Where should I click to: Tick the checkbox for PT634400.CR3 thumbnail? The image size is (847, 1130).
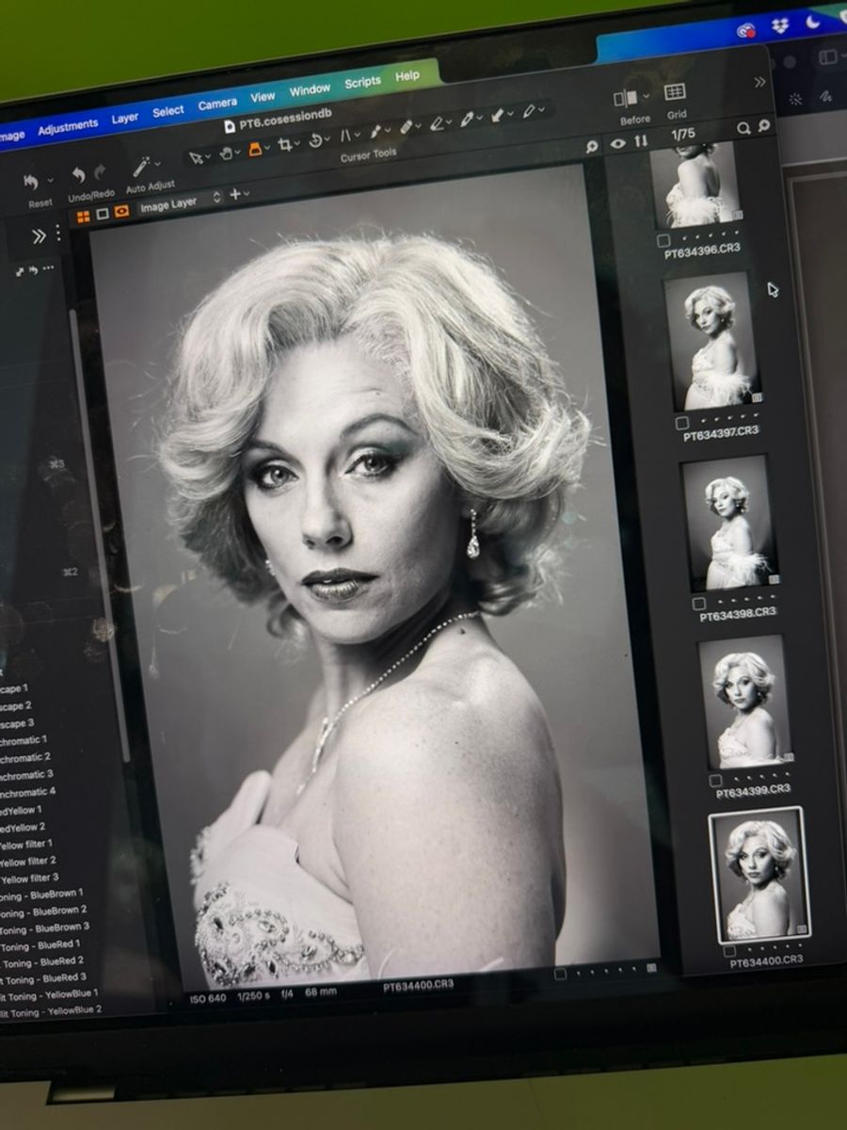pyautogui.click(x=729, y=949)
